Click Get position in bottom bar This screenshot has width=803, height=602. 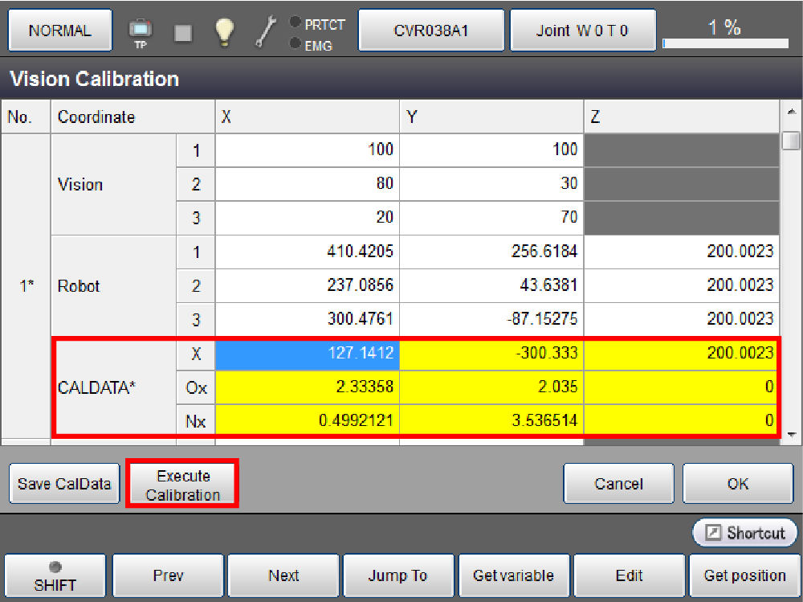click(x=744, y=575)
